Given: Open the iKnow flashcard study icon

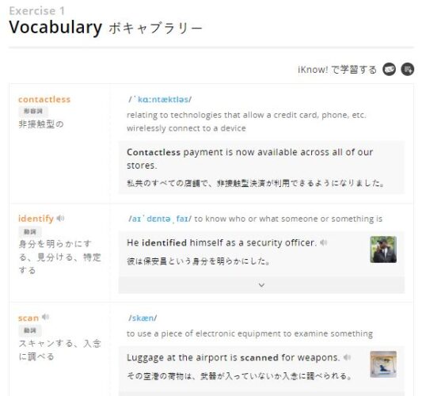Looking at the screenshot, I should click(x=389, y=70).
